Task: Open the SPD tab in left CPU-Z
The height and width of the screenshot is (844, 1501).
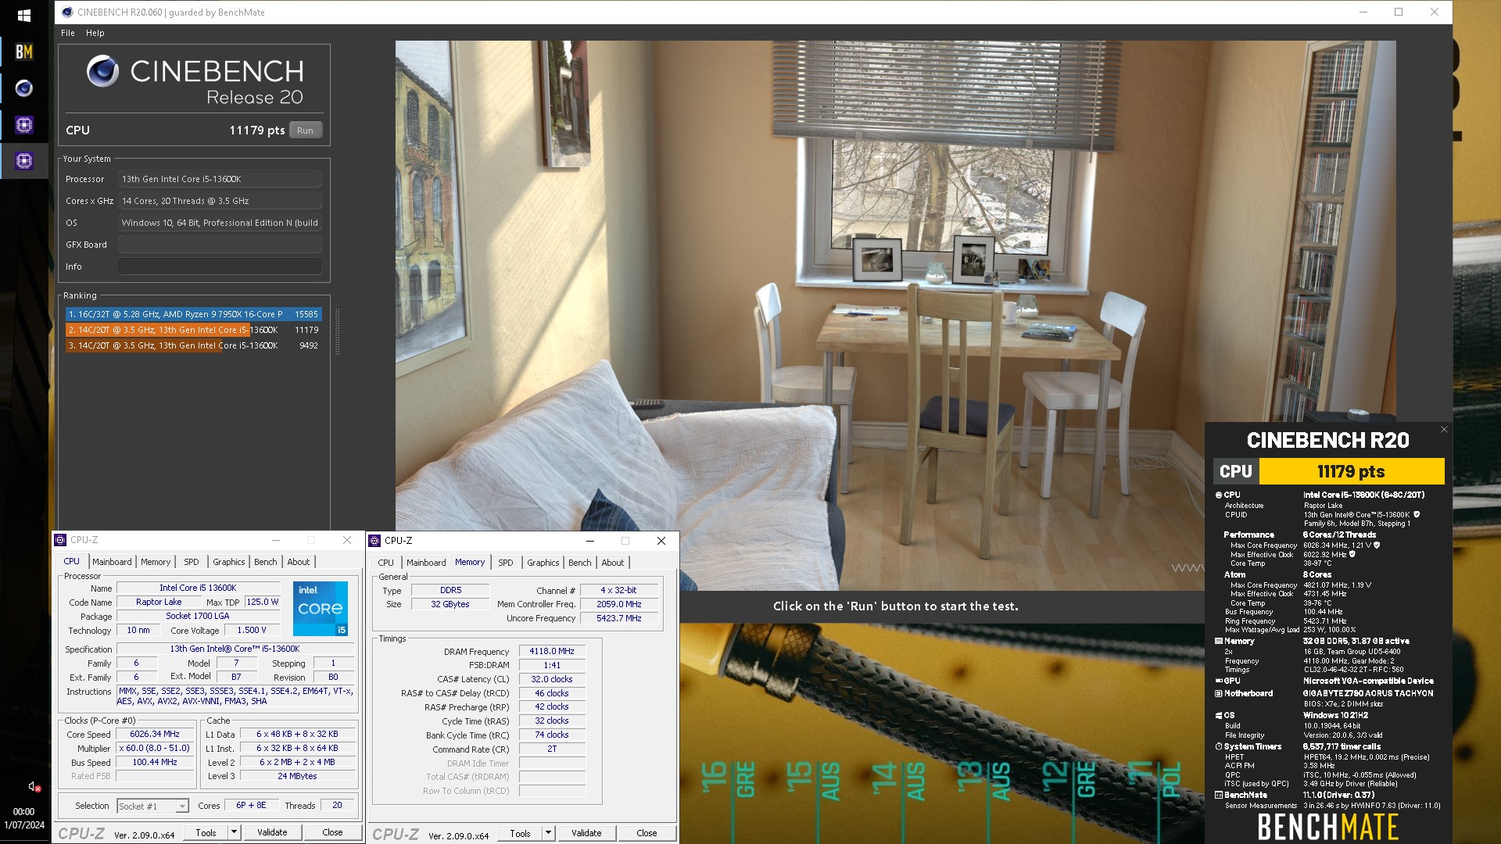Action: [192, 562]
